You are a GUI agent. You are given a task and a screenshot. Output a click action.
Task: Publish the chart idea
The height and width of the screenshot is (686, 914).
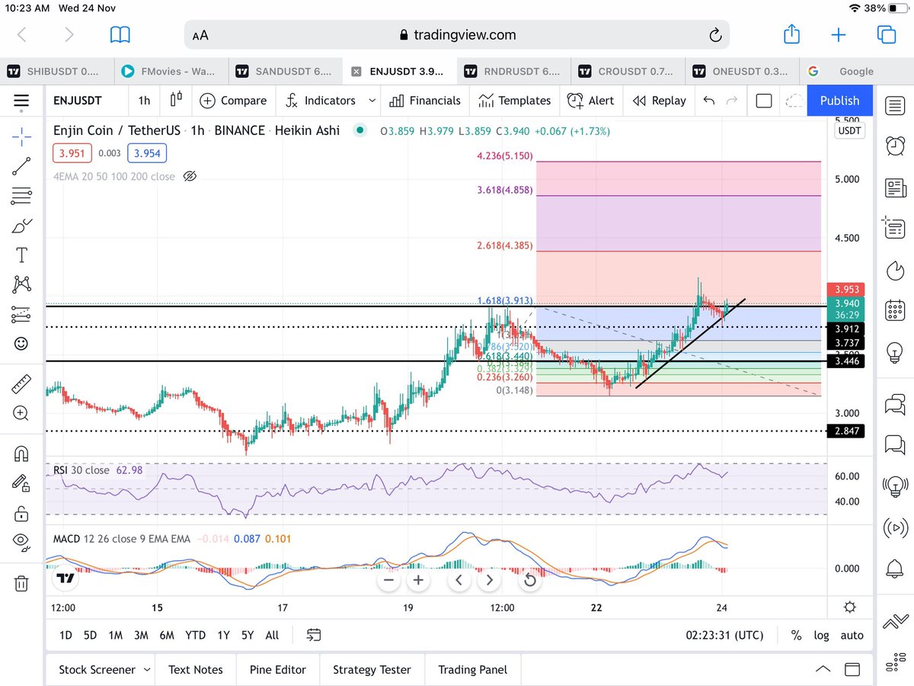point(839,101)
